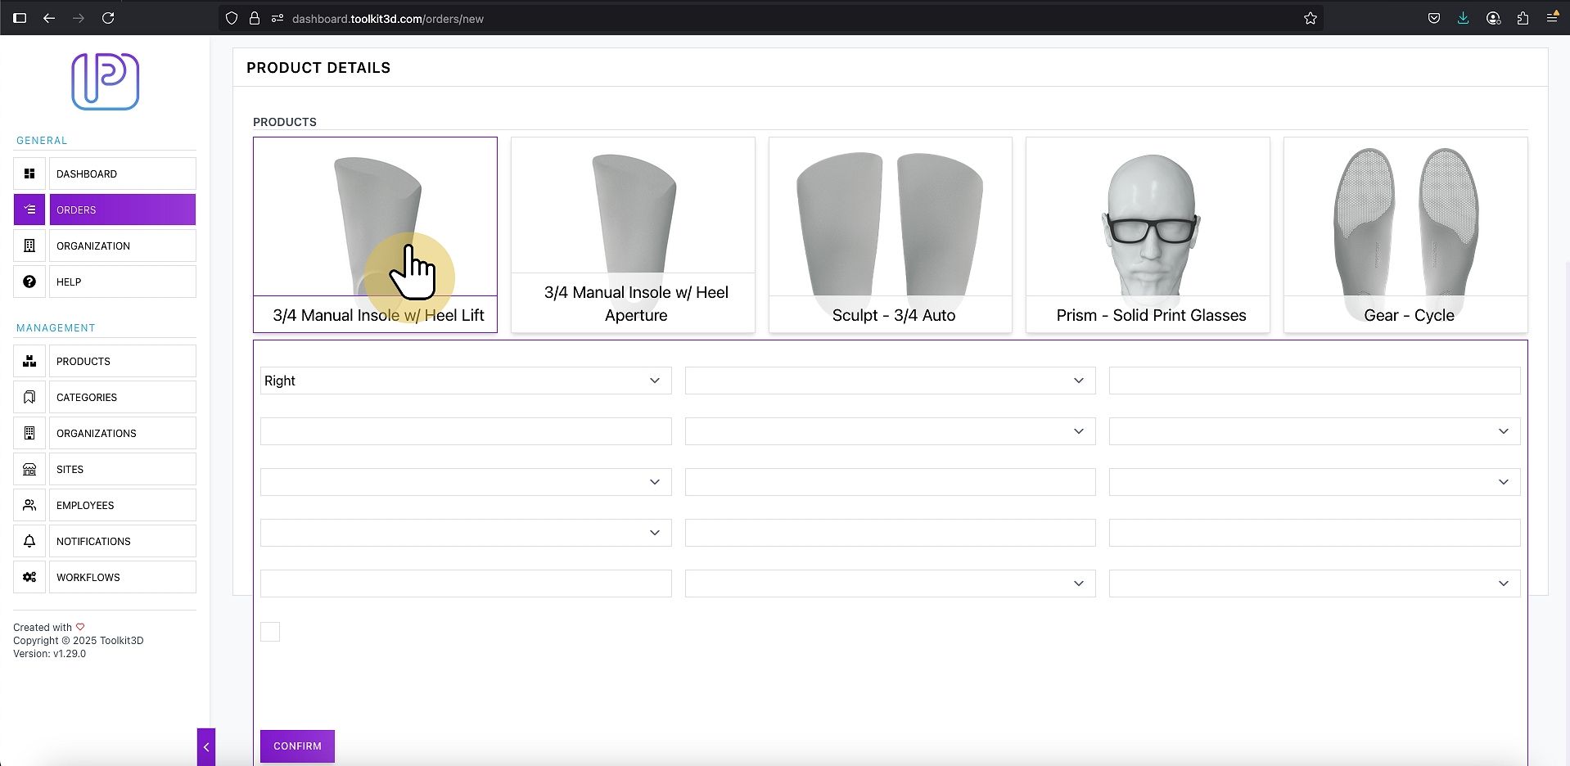Expand the empty dropdown next to Right

point(890,381)
